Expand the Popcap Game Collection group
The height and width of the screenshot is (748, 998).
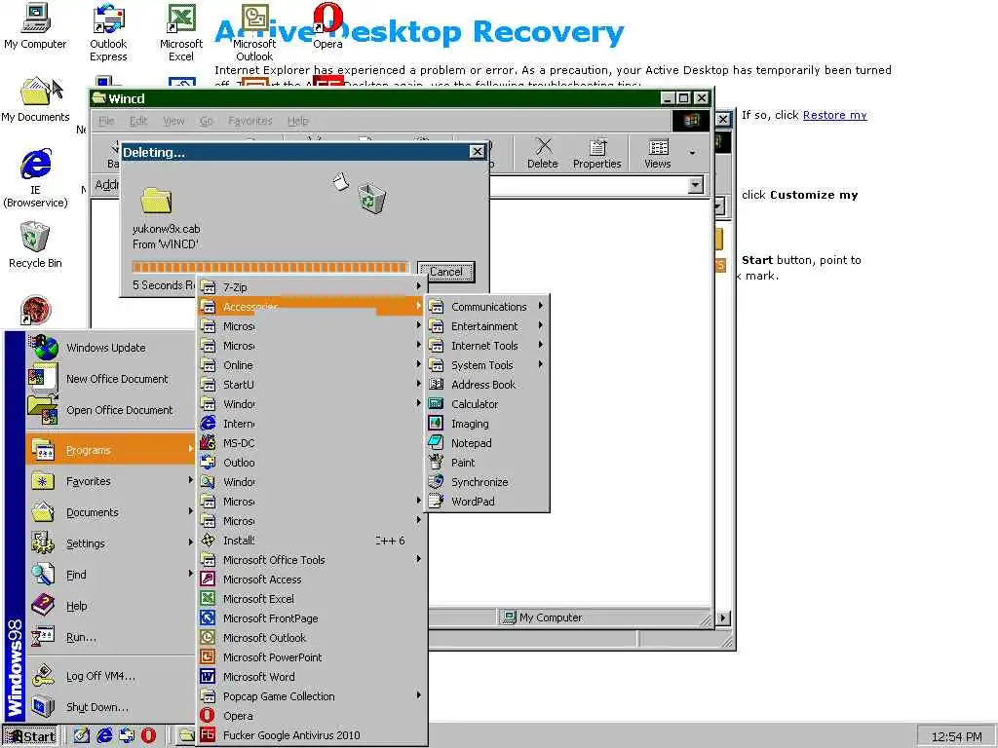(x=311, y=696)
